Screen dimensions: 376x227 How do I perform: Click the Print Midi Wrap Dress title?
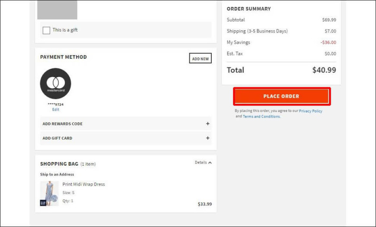coord(84,184)
